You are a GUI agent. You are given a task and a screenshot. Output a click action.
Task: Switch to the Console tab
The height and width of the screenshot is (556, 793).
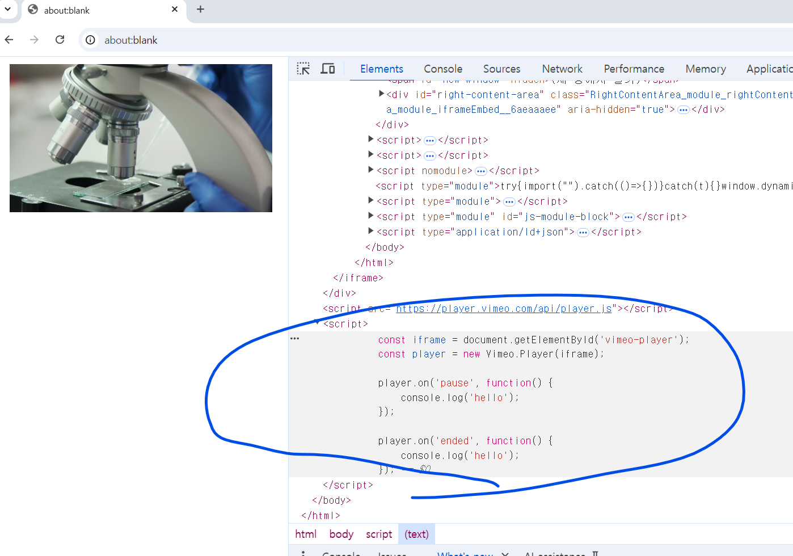(443, 69)
